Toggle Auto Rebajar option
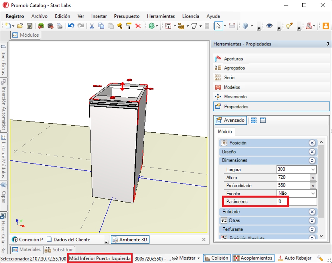332x263 pixels. pos(294,258)
